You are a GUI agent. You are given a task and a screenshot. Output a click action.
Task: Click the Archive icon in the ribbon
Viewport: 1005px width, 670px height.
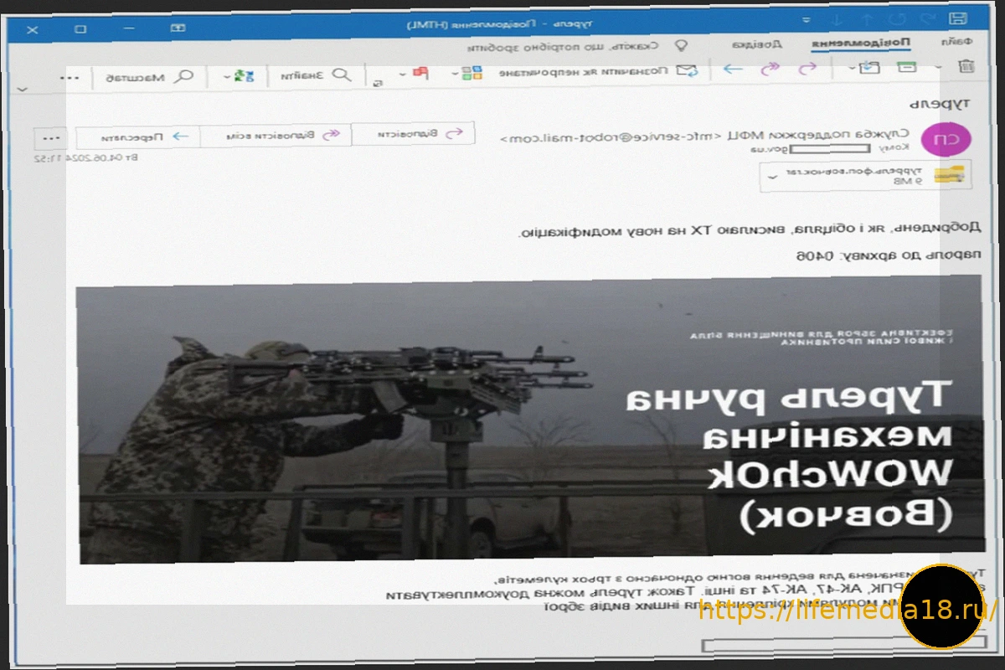906,68
